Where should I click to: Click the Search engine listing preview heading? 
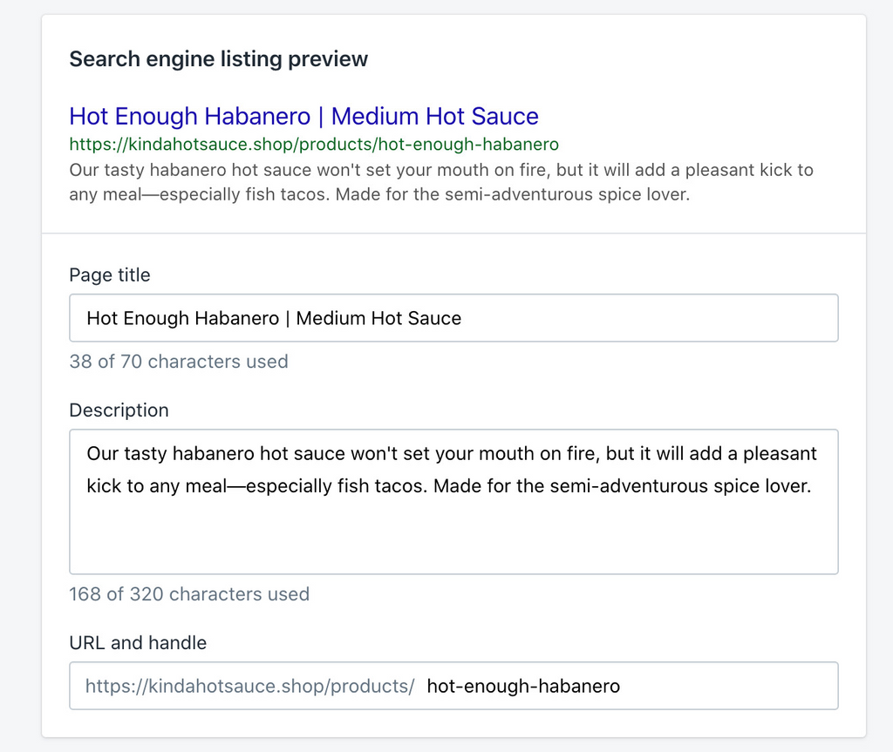218,59
